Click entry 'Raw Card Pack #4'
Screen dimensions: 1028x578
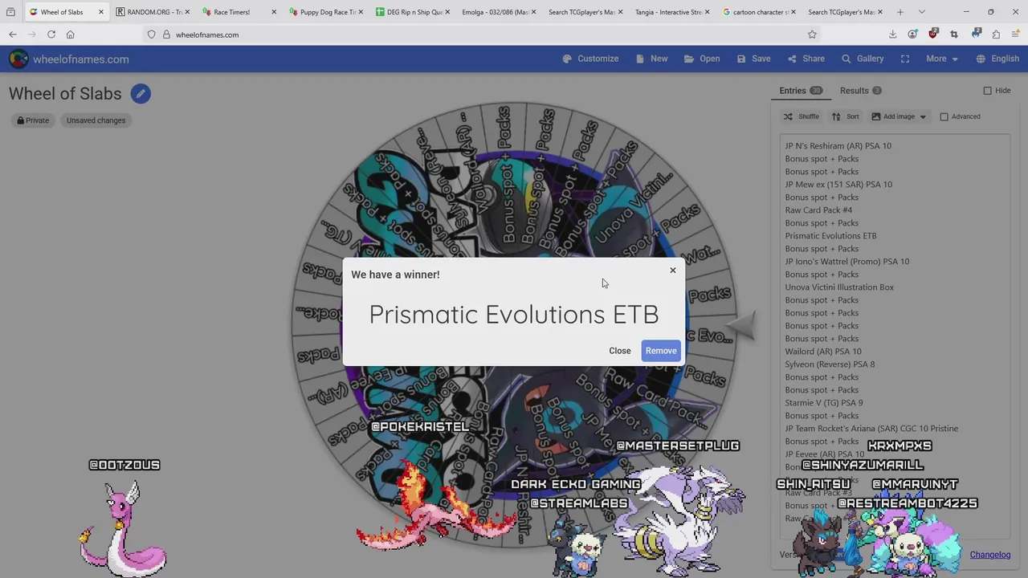pyautogui.click(x=818, y=210)
